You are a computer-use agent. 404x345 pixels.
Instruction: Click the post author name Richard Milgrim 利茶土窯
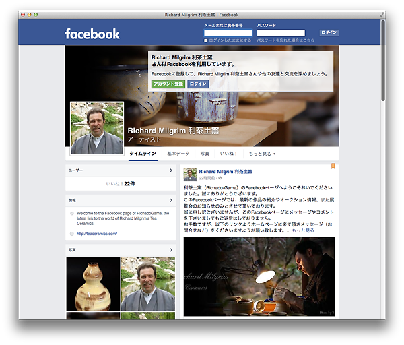point(226,172)
